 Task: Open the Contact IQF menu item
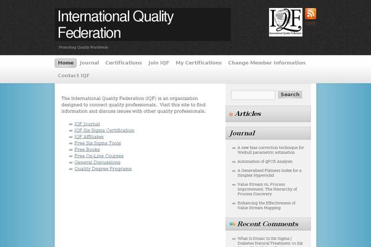74,75
